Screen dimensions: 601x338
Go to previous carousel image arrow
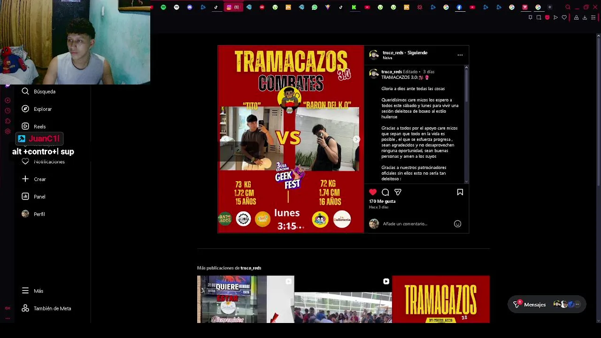(x=225, y=139)
